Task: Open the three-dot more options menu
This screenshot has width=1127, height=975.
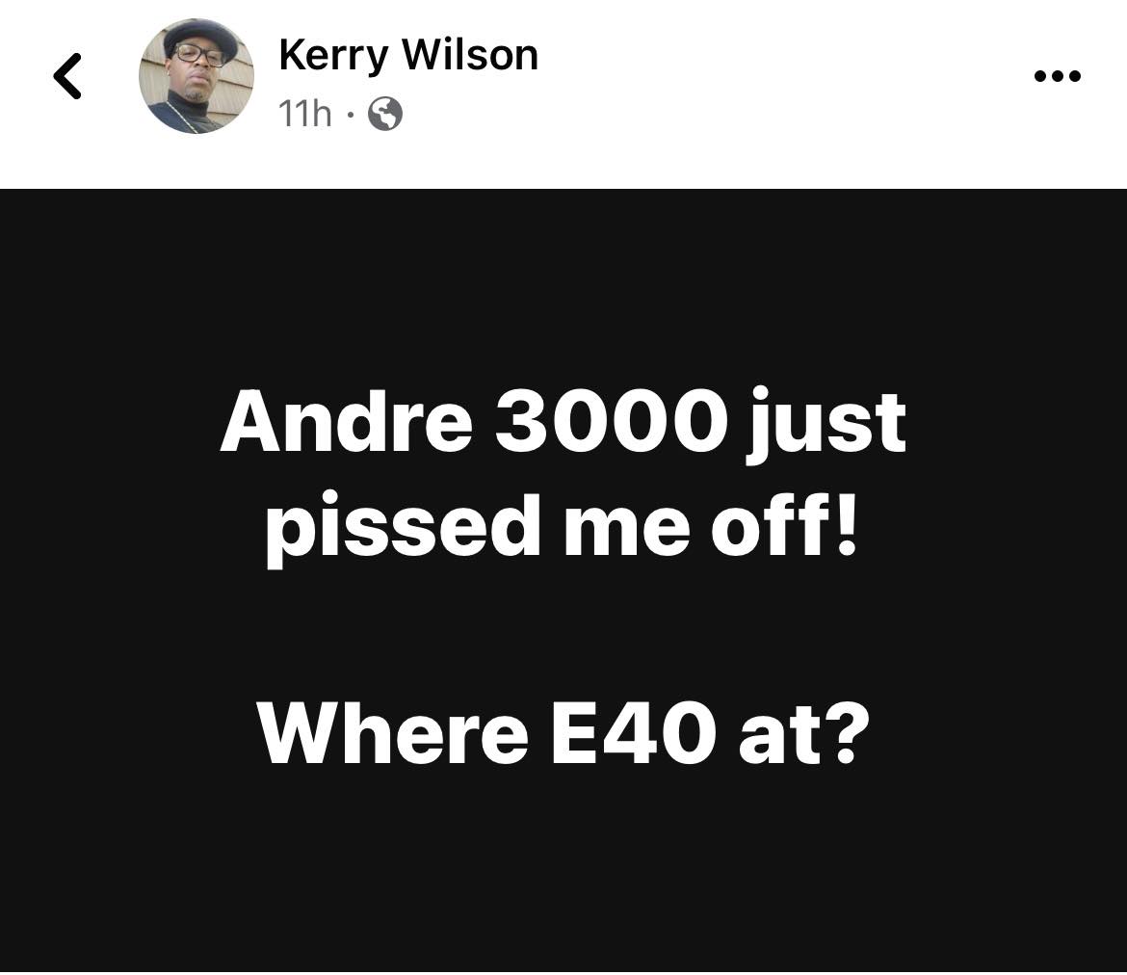Action: pyautogui.click(x=1057, y=75)
